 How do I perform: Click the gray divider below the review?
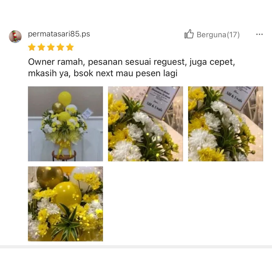click(136, 247)
